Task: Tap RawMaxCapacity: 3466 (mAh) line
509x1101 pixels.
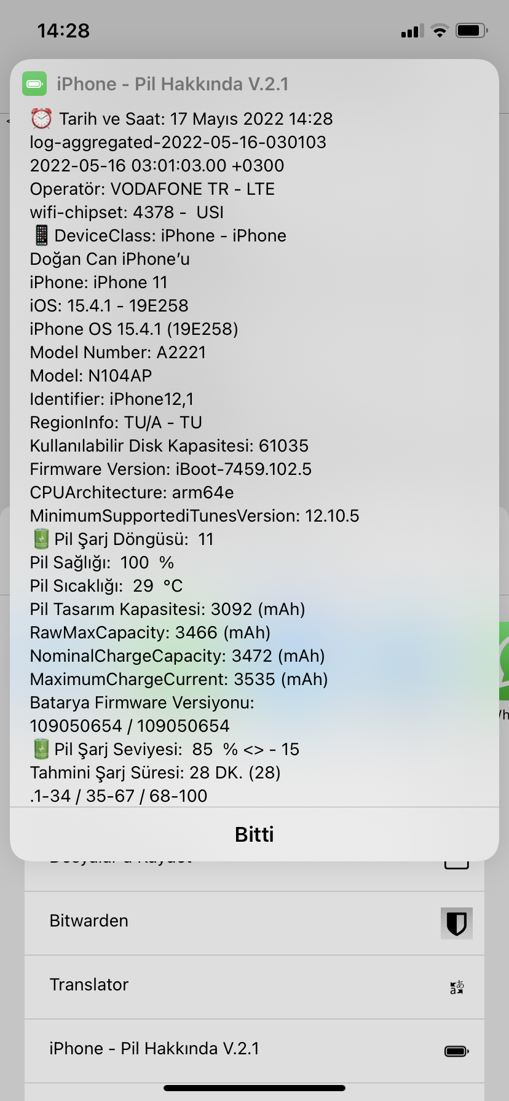Action: 151,632
